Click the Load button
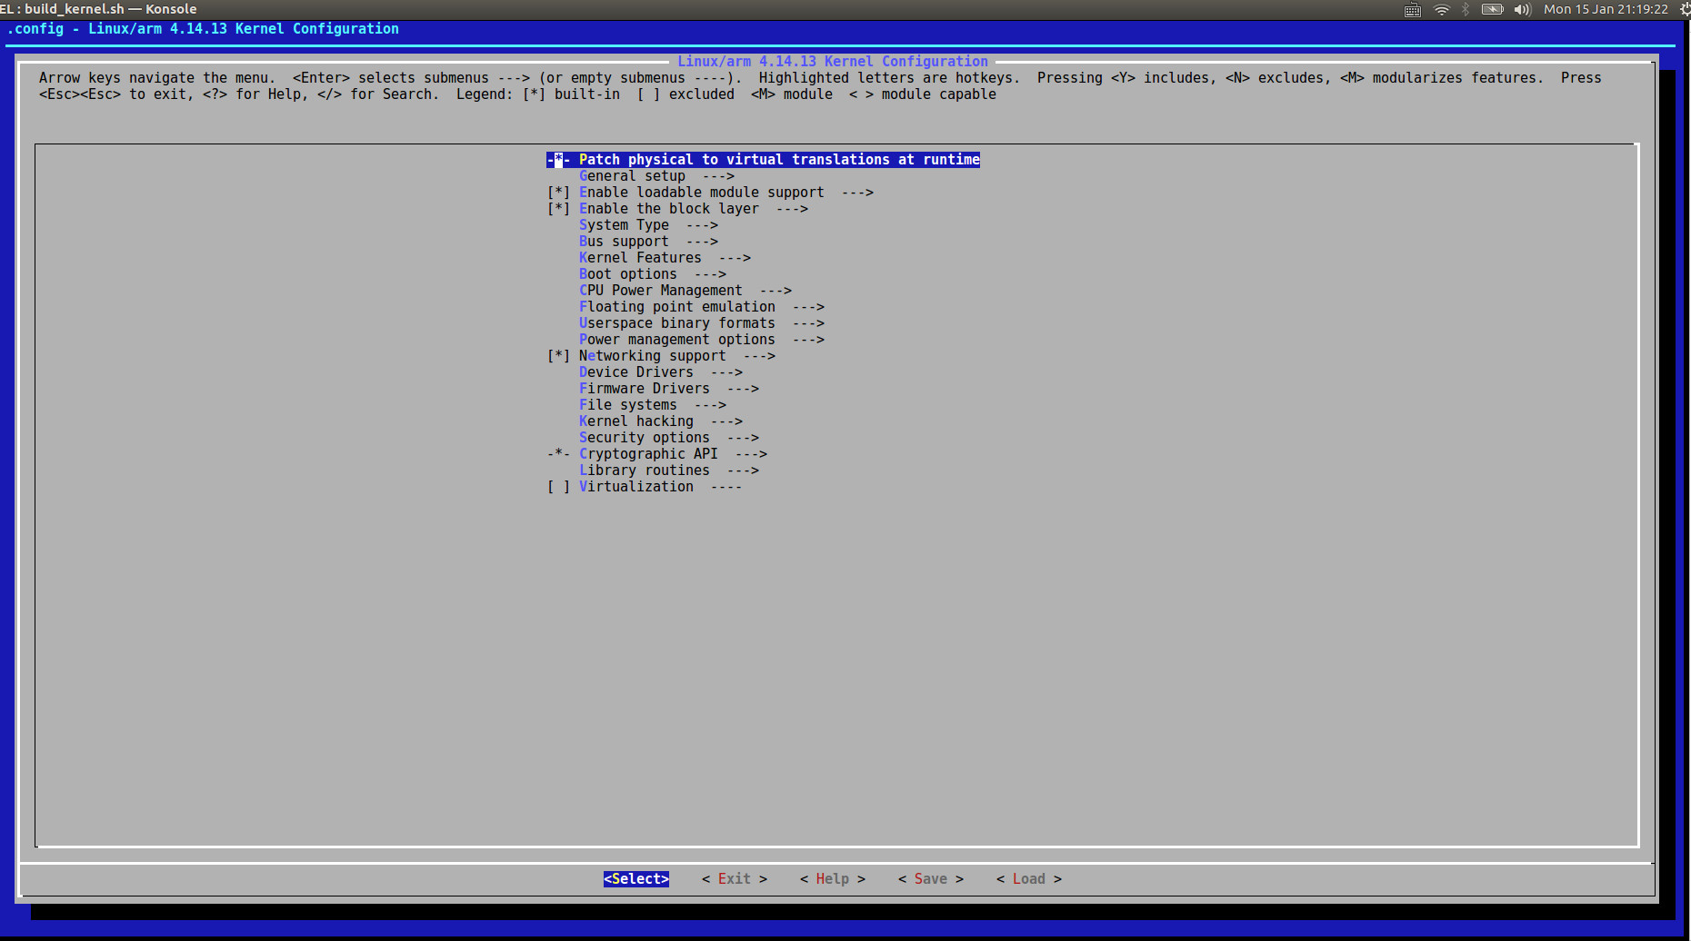 pyautogui.click(x=1029, y=879)
